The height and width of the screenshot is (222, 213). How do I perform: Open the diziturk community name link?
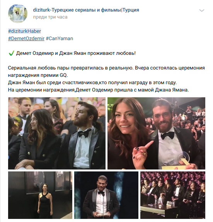tap(86, 10)
